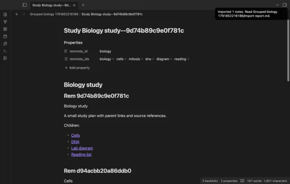Remove the diagram tag
Screen dimensions: 290x184
pyautogui.click(x=171, y=59)
